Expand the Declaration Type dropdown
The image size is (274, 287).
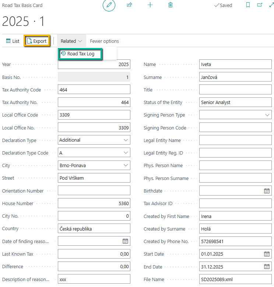click(126, 140)
